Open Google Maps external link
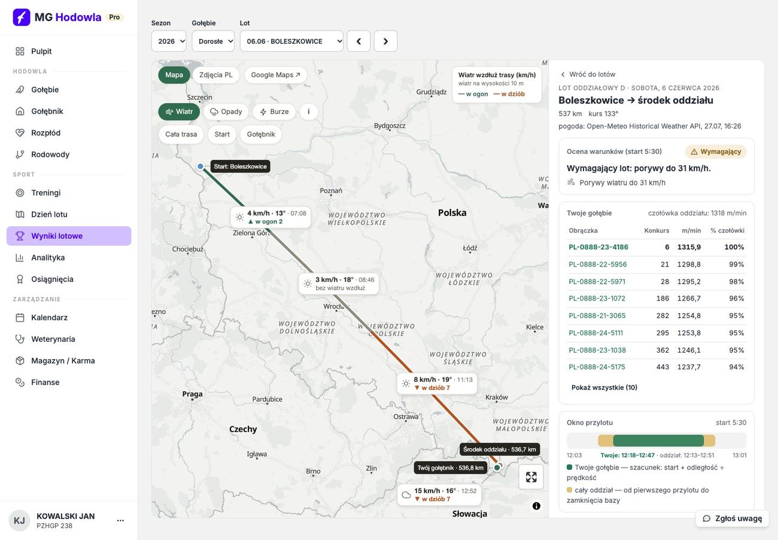This screenshot has height=540, width=778. (x=276, y=75)
